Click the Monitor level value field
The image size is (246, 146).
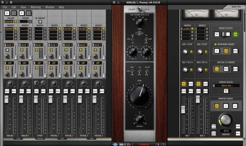[226, 131]
